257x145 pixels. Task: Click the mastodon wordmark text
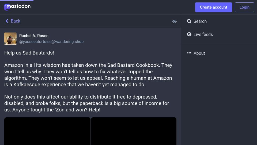[18, 6]
